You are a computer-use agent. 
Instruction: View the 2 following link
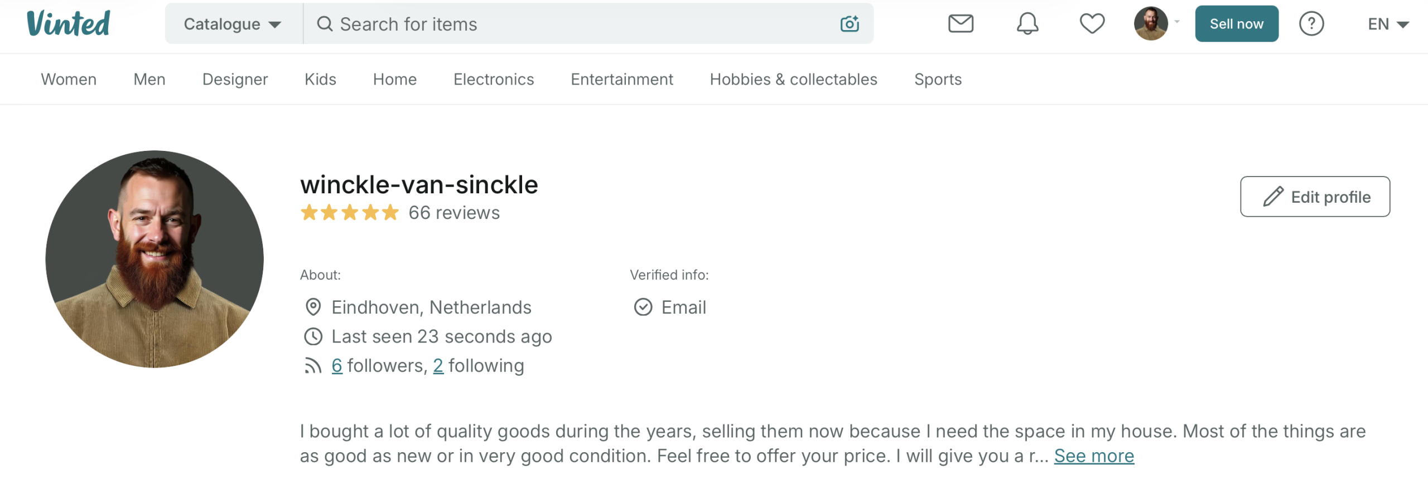pyautogui.click(x=438, y=366)
